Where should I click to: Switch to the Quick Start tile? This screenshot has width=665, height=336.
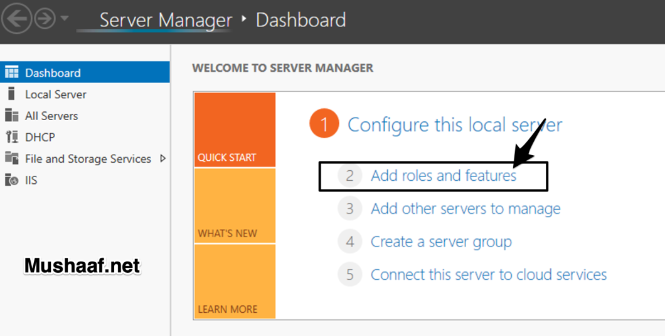coord(235,130)
